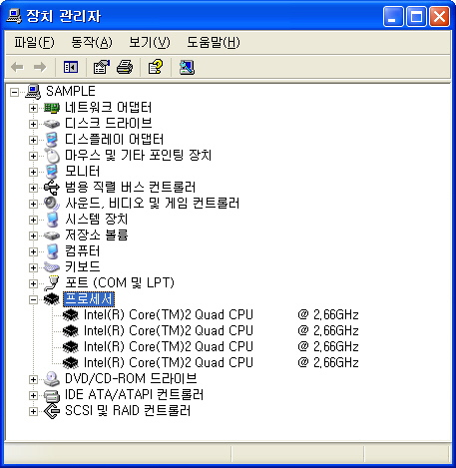Image resolution: width=456 pixels, height=468 pixels.
Task: Open the 도움말(H) menu
Action: click(x=214, y=43)
